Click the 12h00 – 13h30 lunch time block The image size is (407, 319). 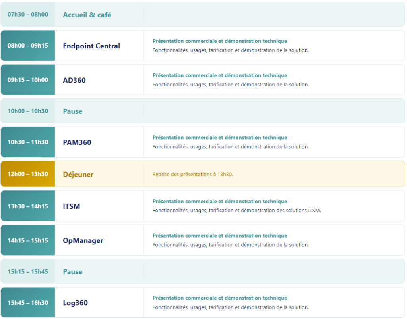click(28, 174)
